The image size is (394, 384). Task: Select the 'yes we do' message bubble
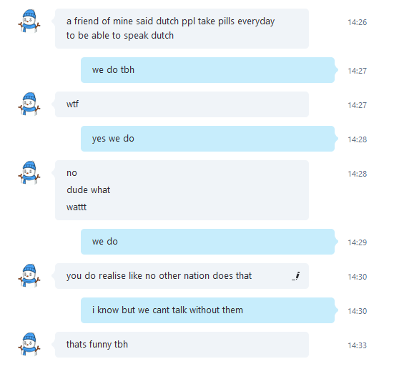tap(207, 139)
